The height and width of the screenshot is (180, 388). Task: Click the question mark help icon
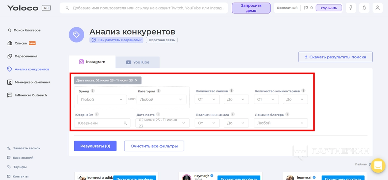[94, 40]
